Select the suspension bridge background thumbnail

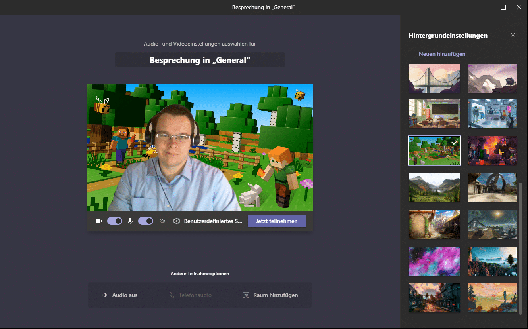point(434,78)
